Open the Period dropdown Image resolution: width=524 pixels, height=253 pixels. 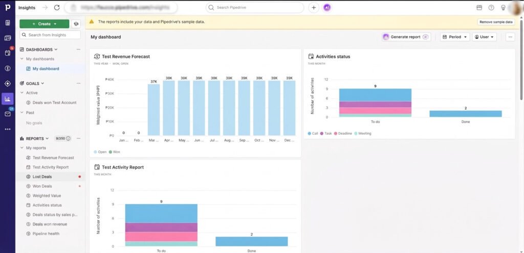[x=455, y=37]
